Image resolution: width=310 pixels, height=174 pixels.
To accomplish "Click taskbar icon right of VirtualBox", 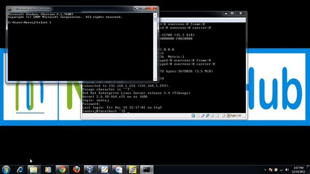I will point(105,170).
